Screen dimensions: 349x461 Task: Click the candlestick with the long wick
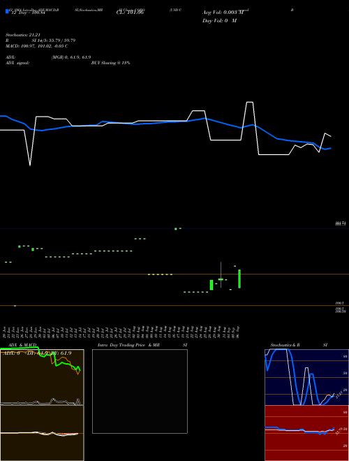coord(221,275)
